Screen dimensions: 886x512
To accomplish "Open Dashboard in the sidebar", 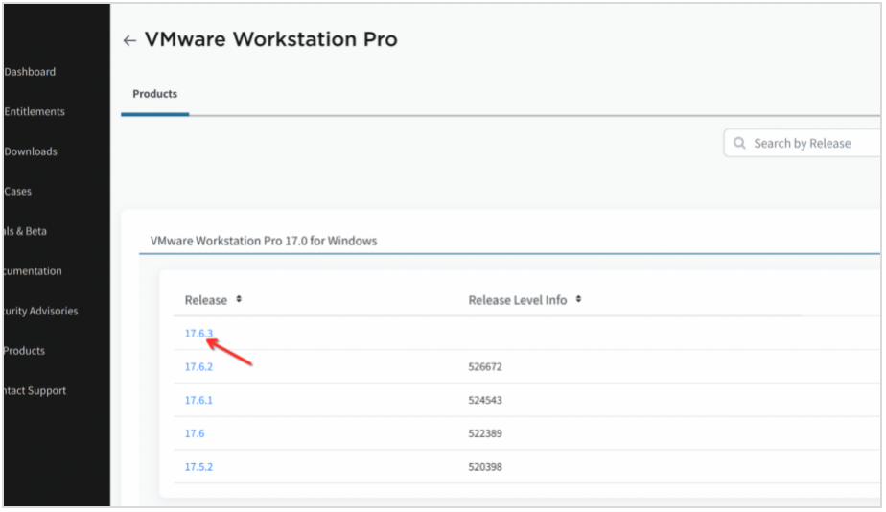I will 30,72.
